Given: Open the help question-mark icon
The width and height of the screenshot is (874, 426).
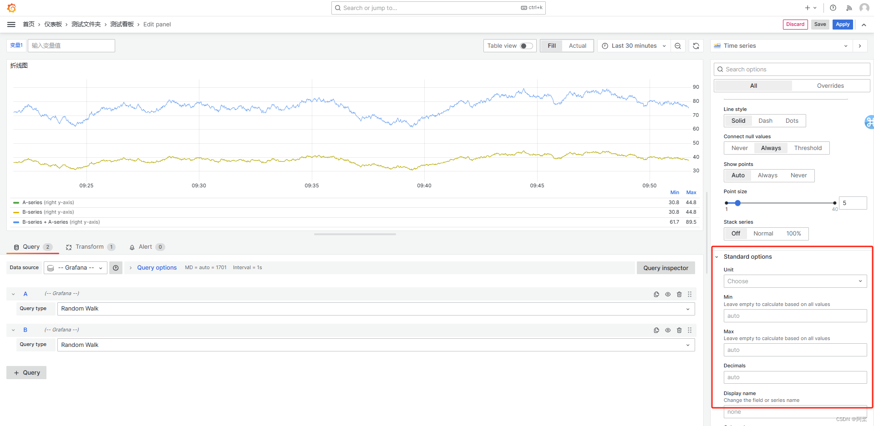Looking at the screenshot, I should (x=833, y=8).
